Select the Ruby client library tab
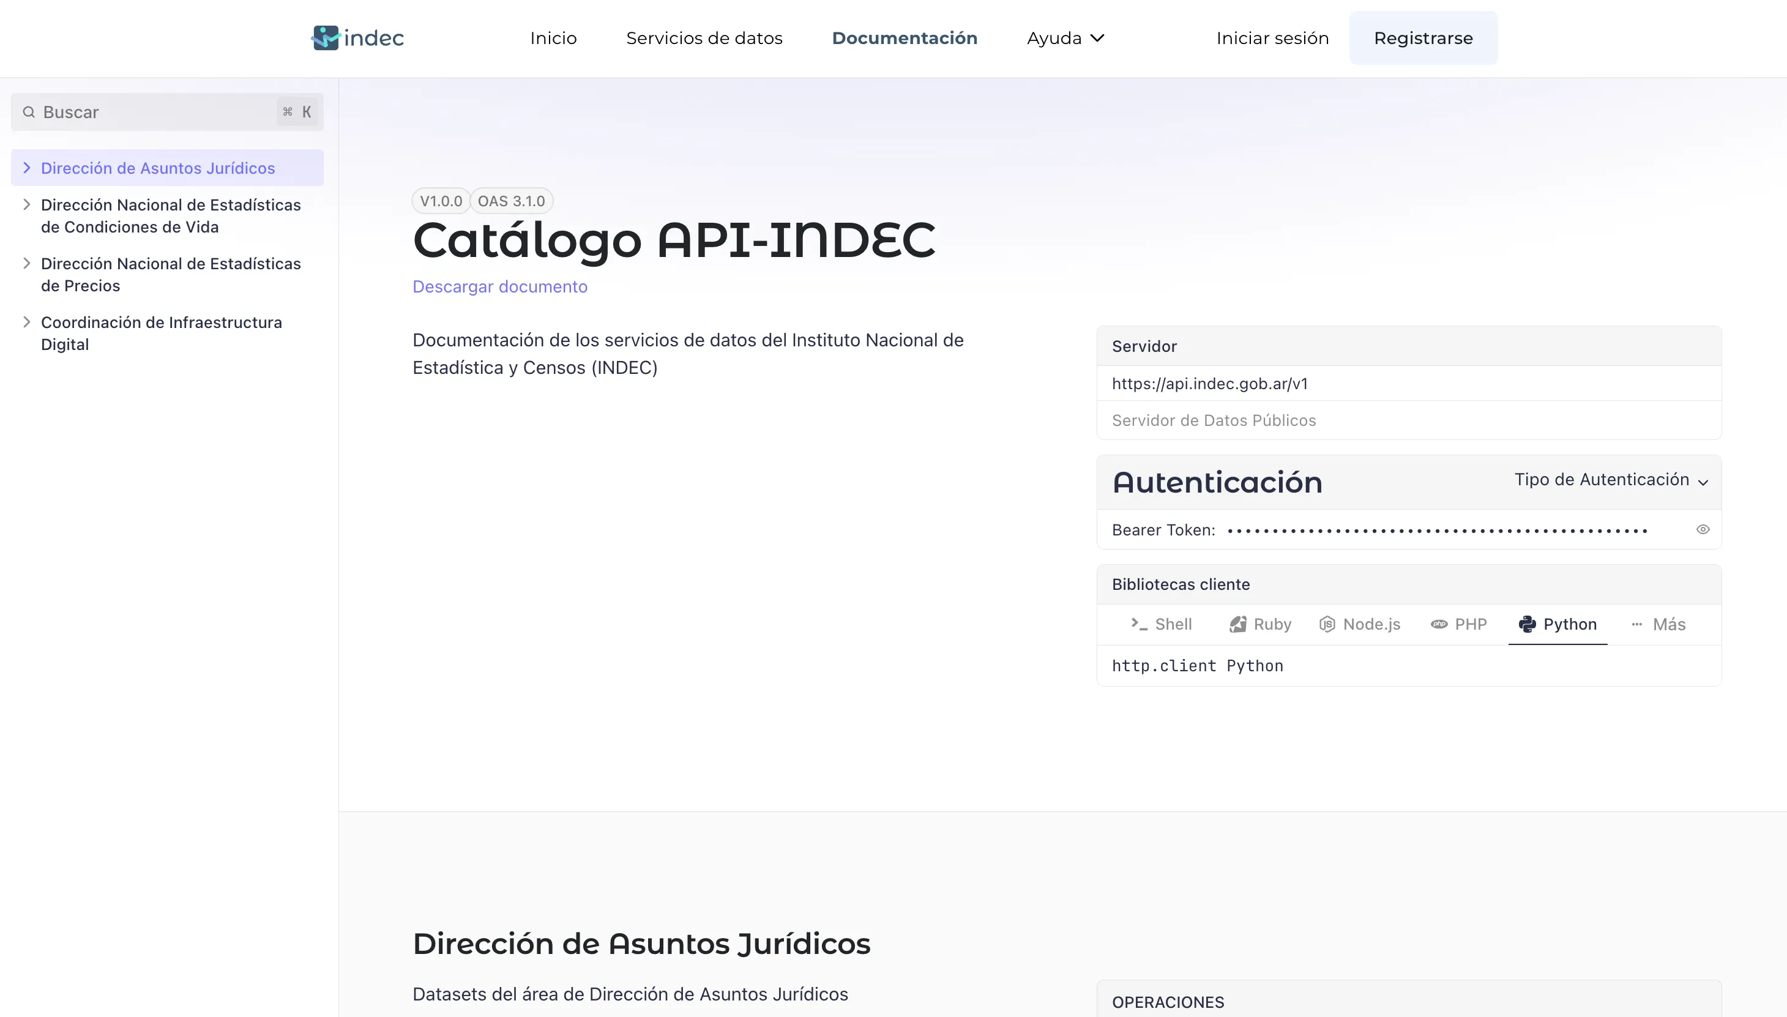The height and width of the screenshot is (1017, 1787). [x=1260, y=624]
